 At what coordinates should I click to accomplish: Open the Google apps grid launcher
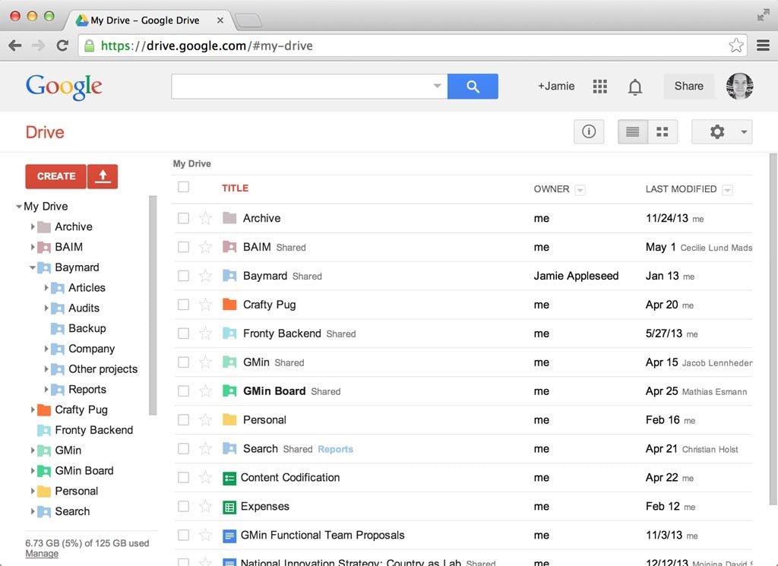coord(600,87)
